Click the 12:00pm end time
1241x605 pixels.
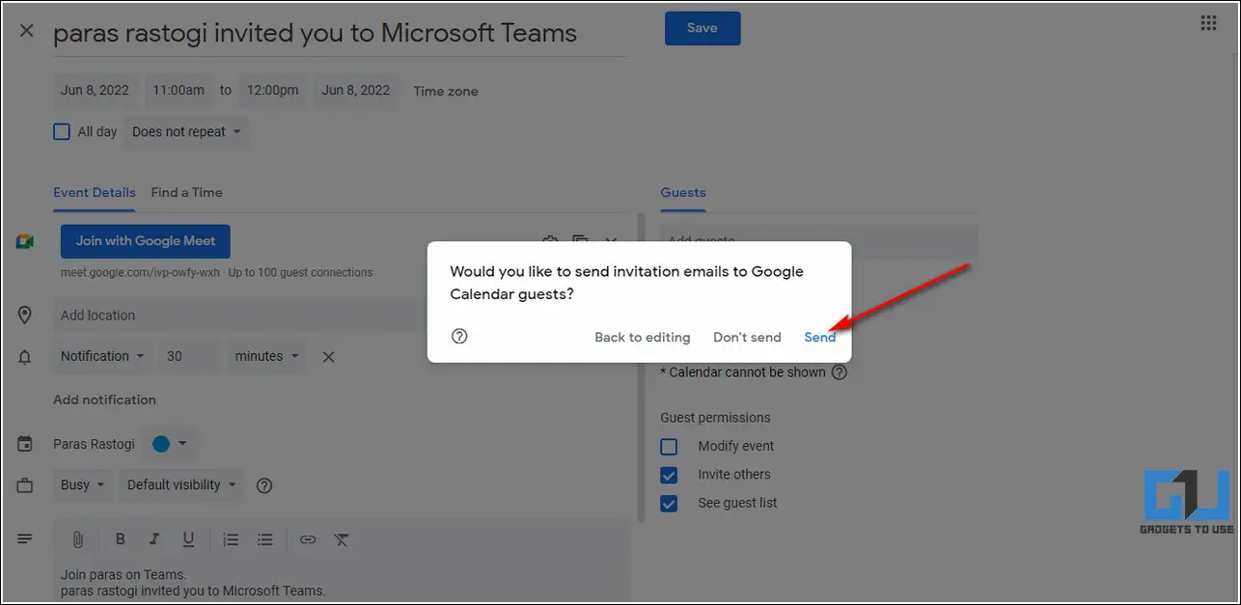(x=273, y=90)
